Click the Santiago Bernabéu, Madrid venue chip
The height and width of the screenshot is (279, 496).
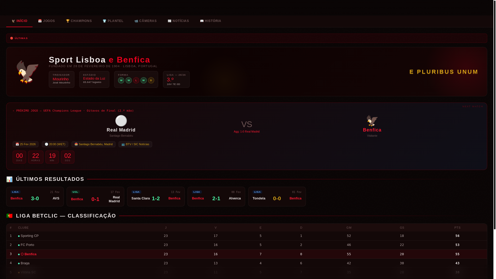coord(94,144)
